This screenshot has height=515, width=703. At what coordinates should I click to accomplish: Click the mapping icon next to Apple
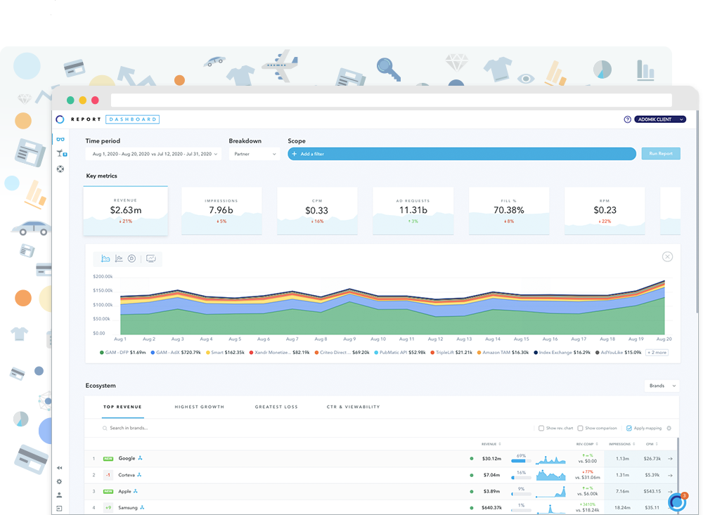coord(136,491)
